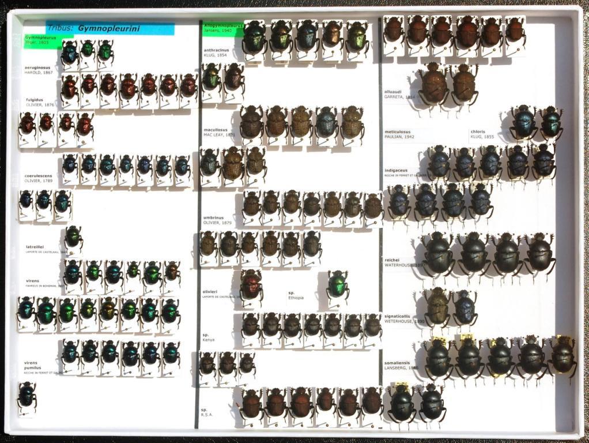589x443 pixels.
Task: Select the alluaudi Garreta species label
Action: coord(399,94)
